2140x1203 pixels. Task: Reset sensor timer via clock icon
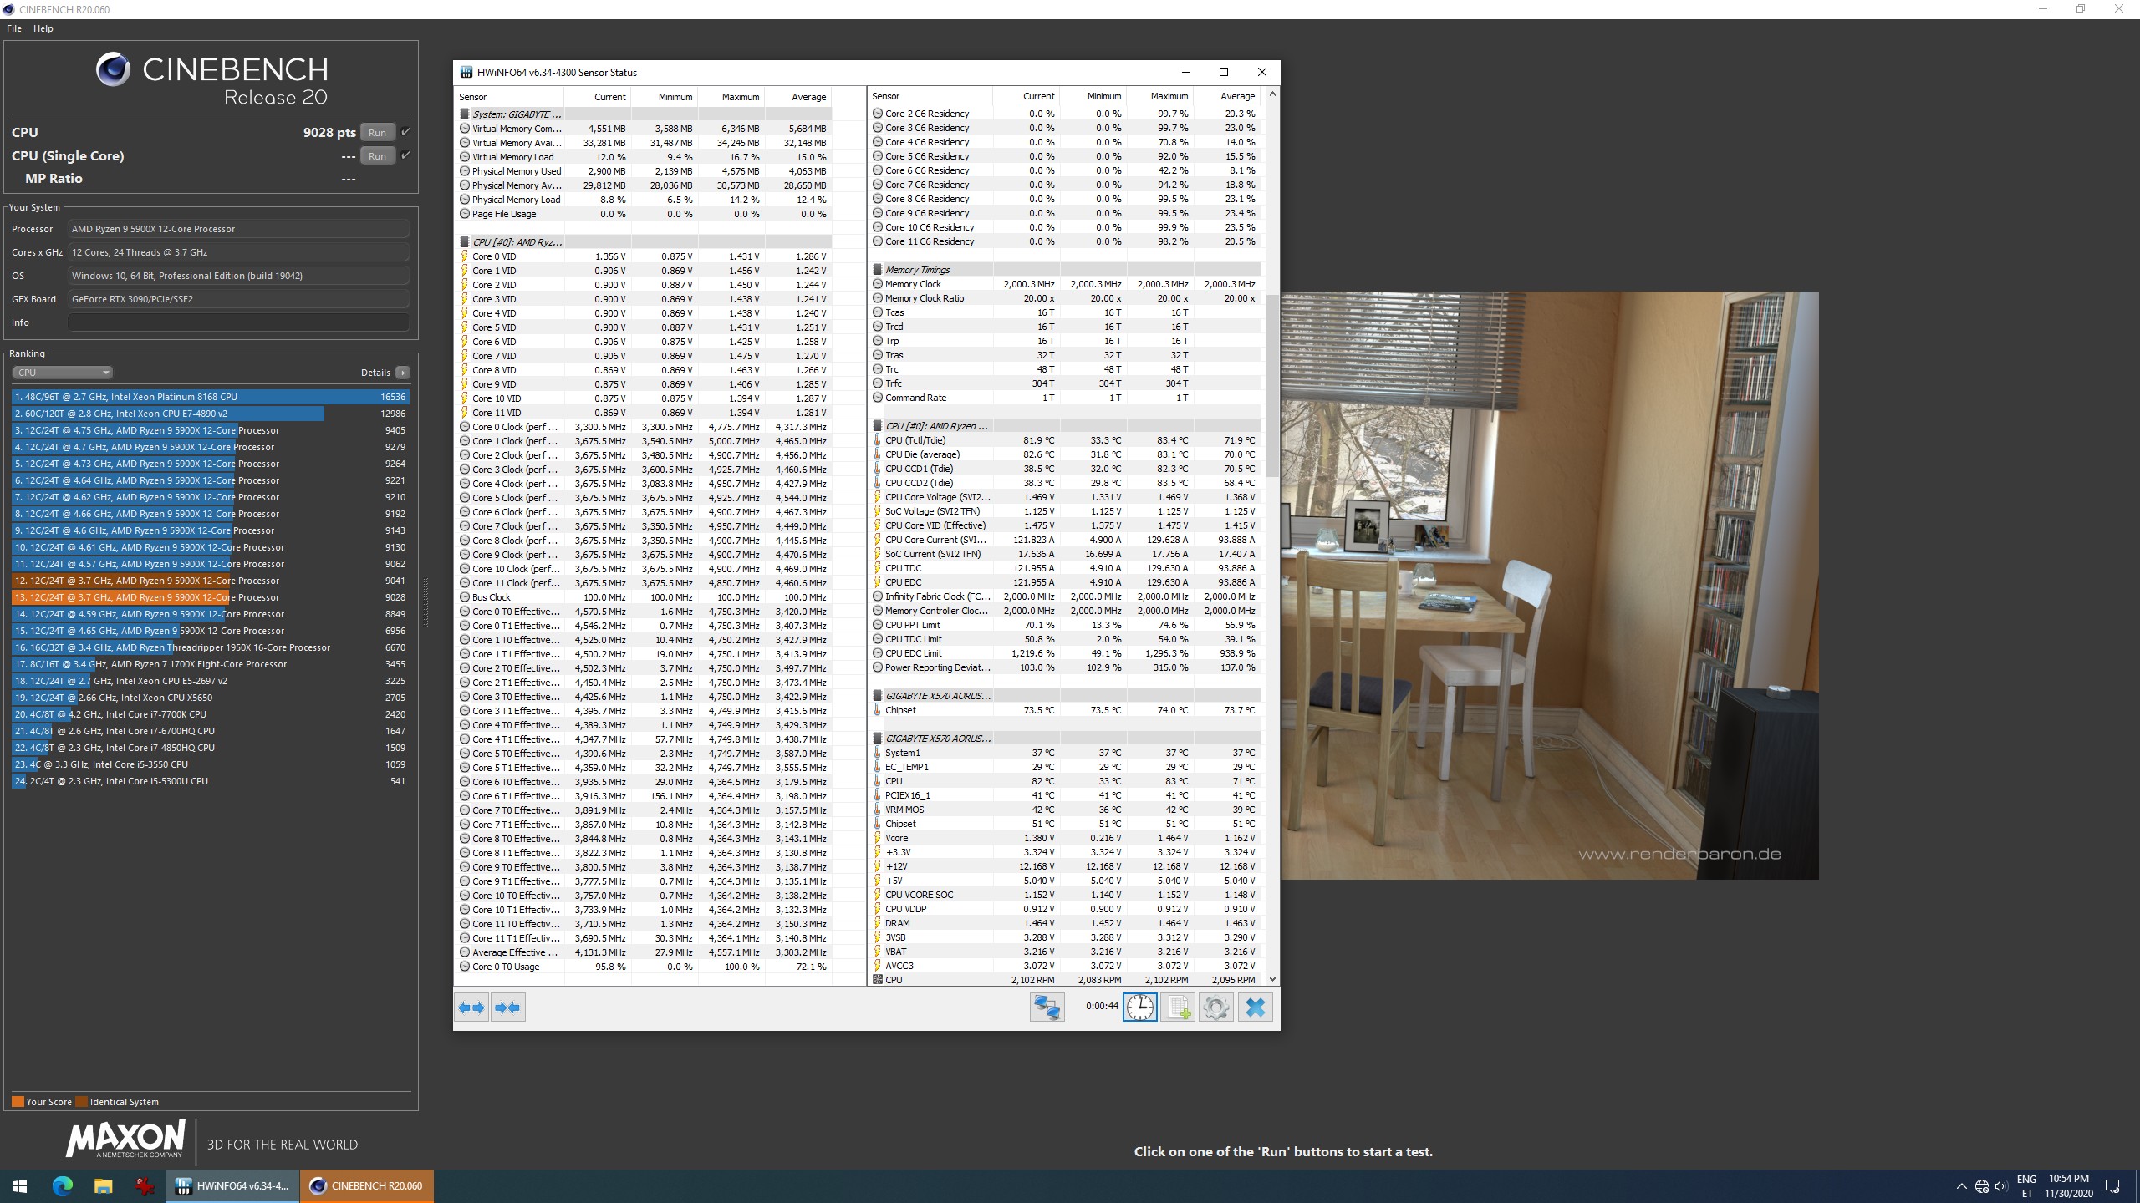[x=1140, y=1008]
